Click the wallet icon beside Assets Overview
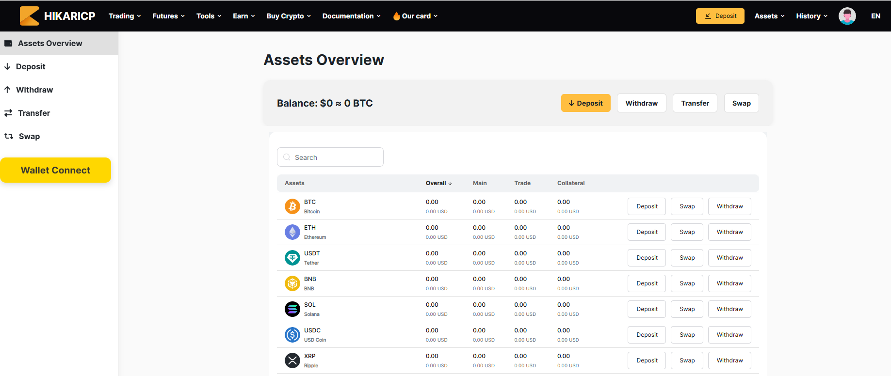This screenshot has width=891, height=376. click(x=8, y=43)
